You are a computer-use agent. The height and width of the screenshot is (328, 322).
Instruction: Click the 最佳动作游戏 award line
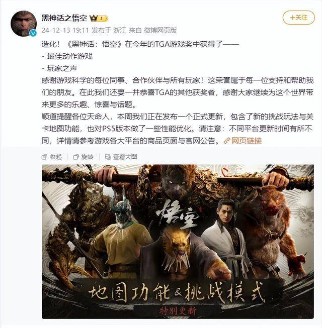coord(67,56)
